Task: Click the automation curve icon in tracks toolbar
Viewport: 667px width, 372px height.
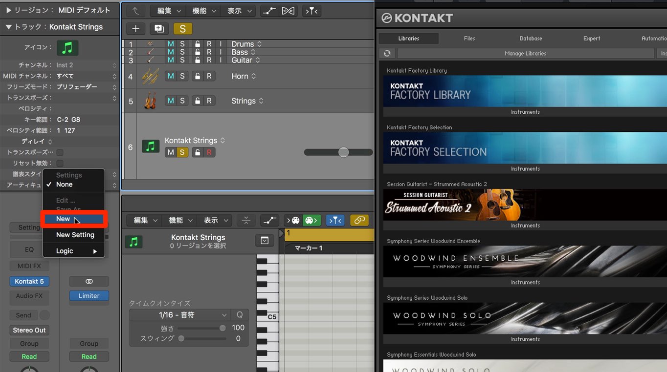Action: pyautogui.click(x=269, y=11)
